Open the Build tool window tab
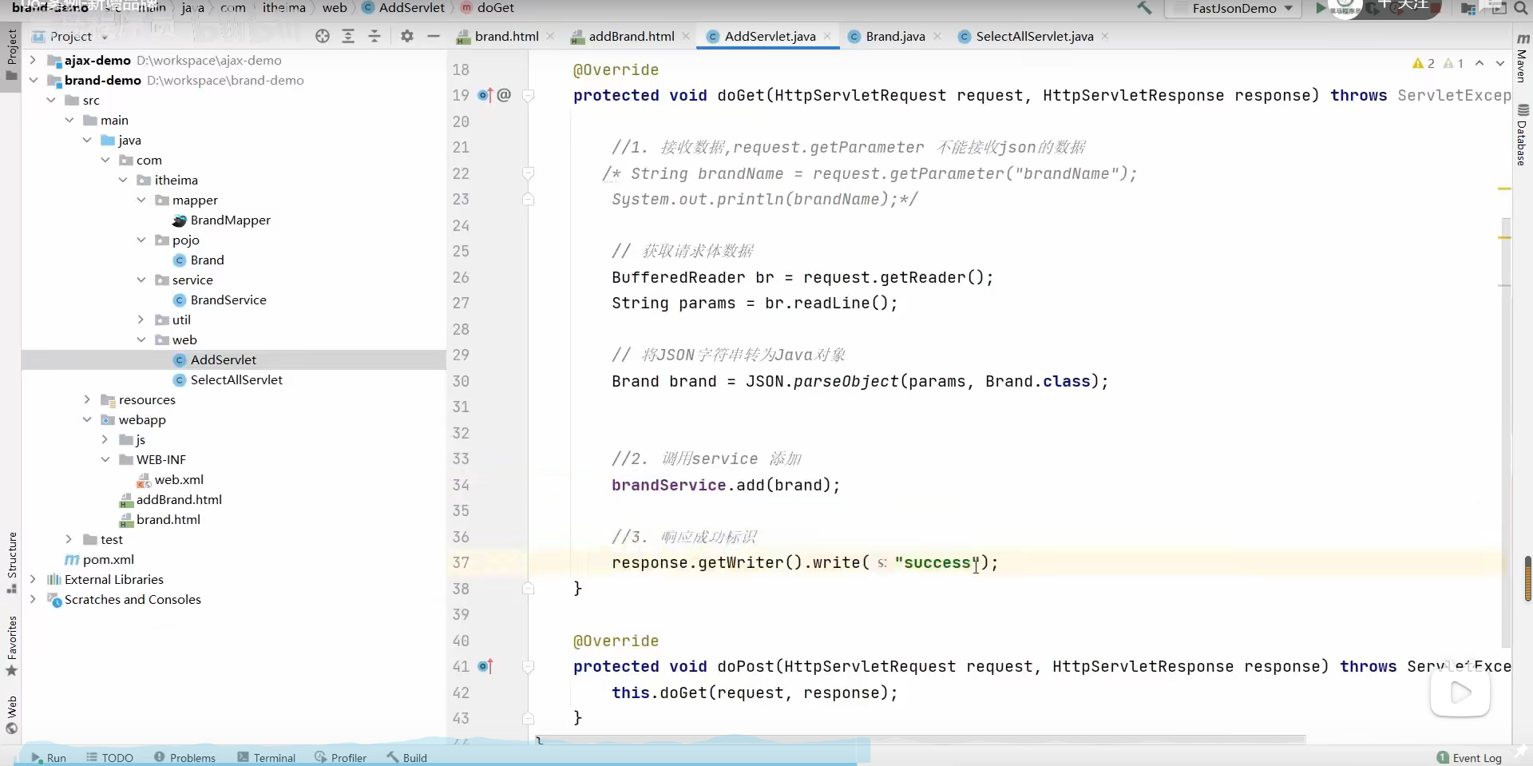The height and width of the screenshot is (766, 1533). [x=407, y=757]
